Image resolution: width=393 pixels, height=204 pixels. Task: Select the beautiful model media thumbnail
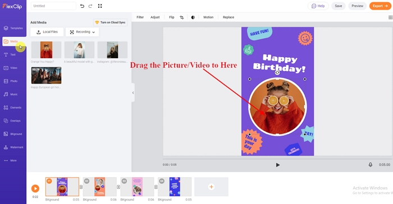80,50
